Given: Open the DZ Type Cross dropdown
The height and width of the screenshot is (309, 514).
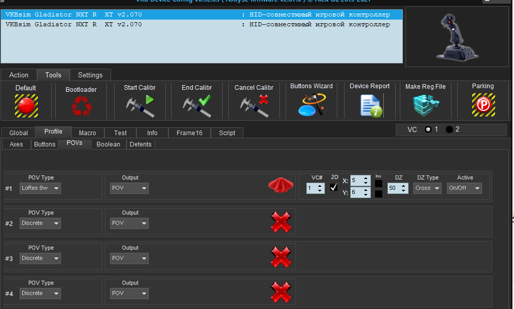Looking at the screenshot, I should [x=427, y=188].
